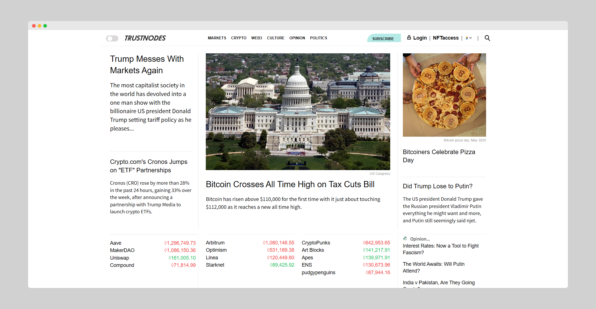Open the POLITICS section
The image size is (596, 309).
319,38
